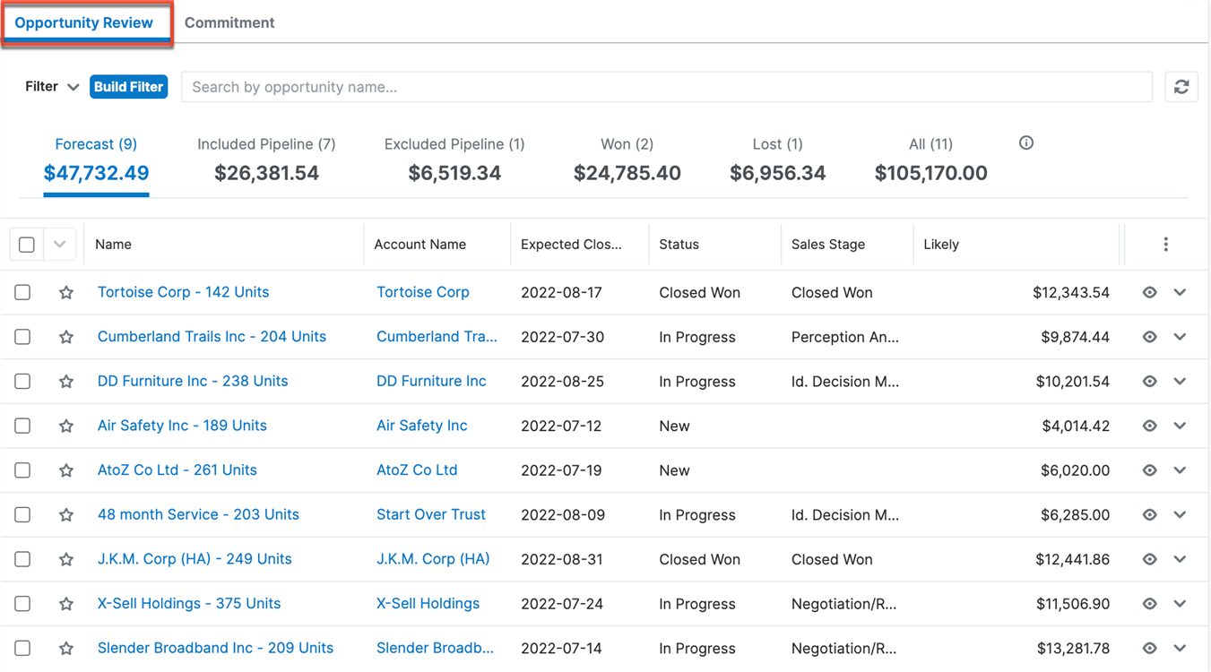Open bulk actions dropdown next to header checkbox
The image size is (1211, 672).
pyautogui.click(x=59, y=245)
